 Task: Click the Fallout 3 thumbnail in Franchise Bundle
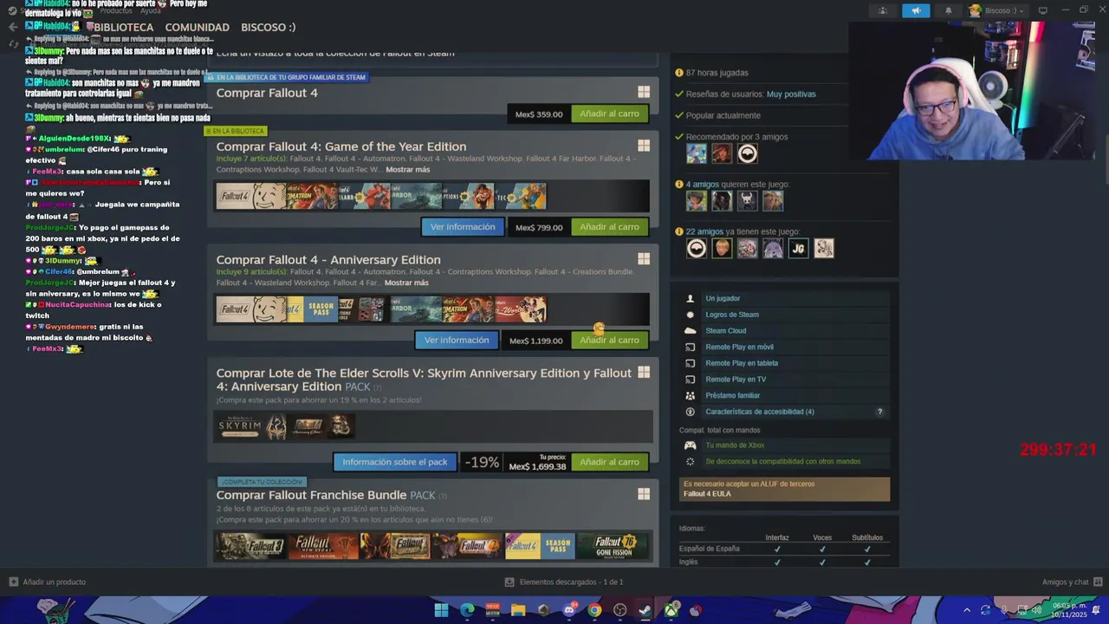(251, 546)
